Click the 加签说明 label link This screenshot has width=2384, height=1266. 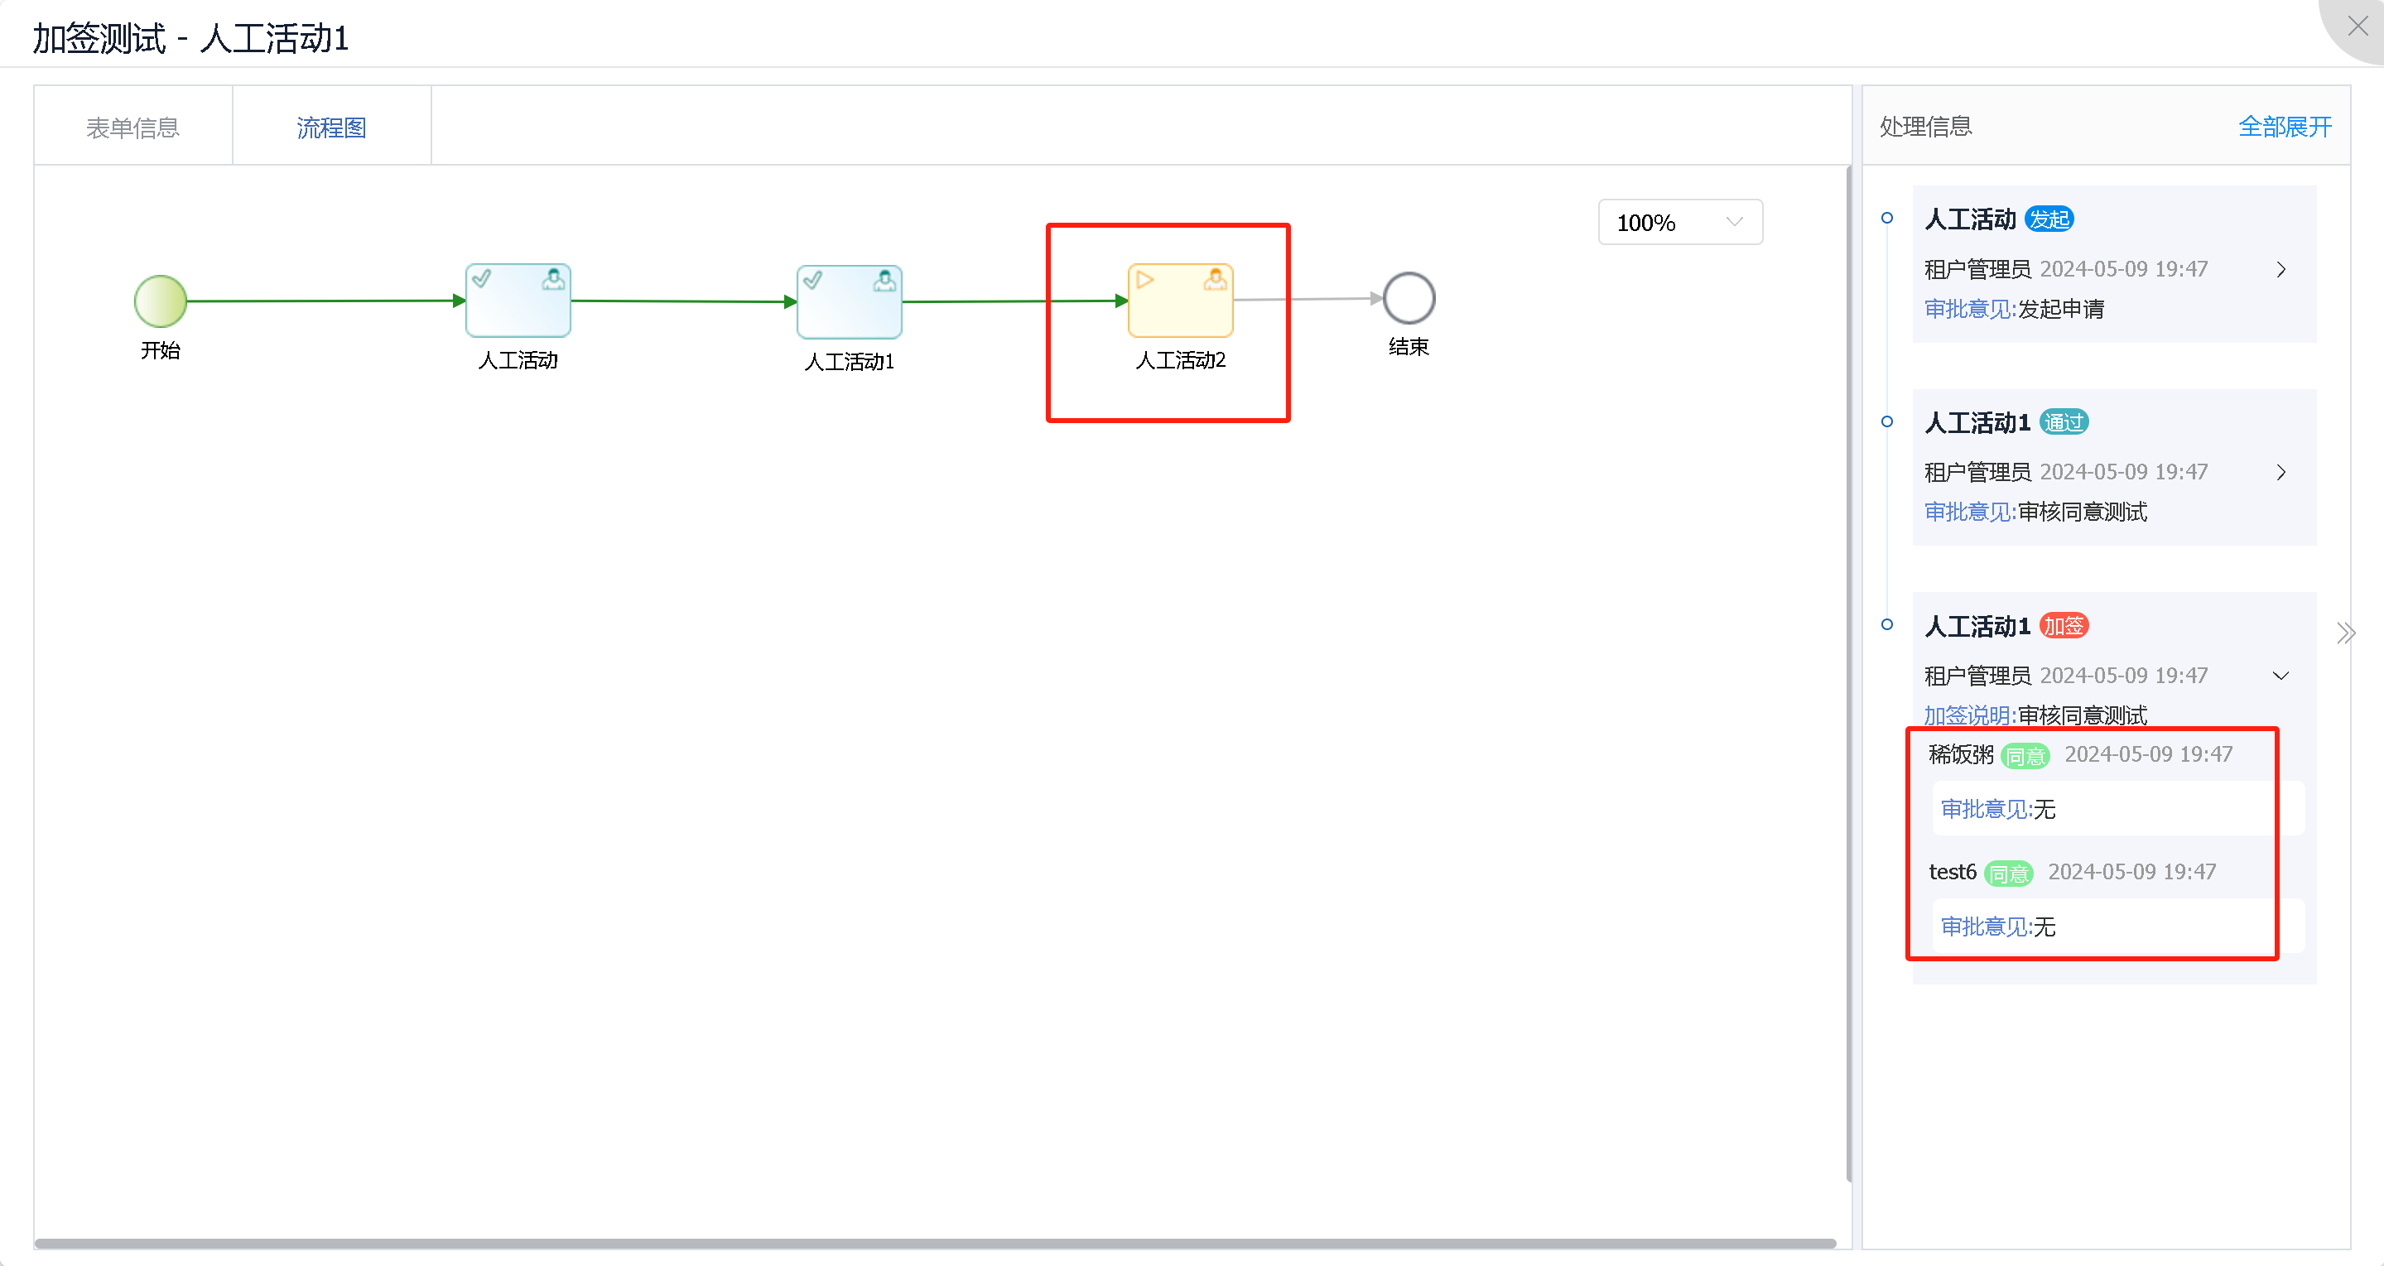tap(1968, 715)
